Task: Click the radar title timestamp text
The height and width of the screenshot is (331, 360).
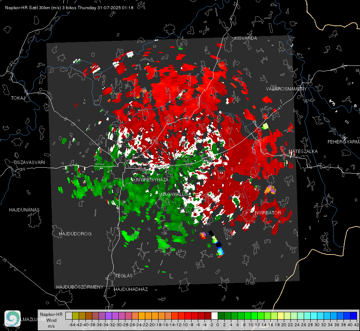Action: click(x=69, y=8)
